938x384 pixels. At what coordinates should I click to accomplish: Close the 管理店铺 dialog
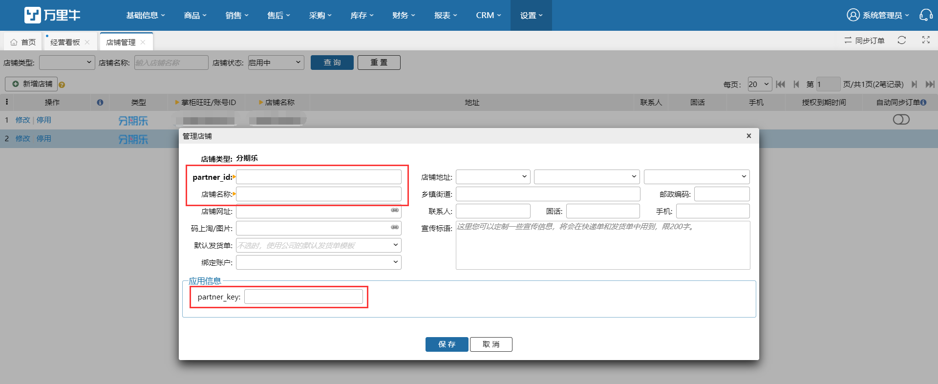click(749, 136)
